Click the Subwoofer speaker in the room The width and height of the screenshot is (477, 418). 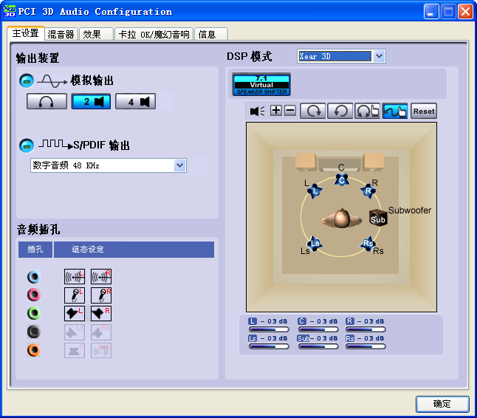(x=377, y=219)
